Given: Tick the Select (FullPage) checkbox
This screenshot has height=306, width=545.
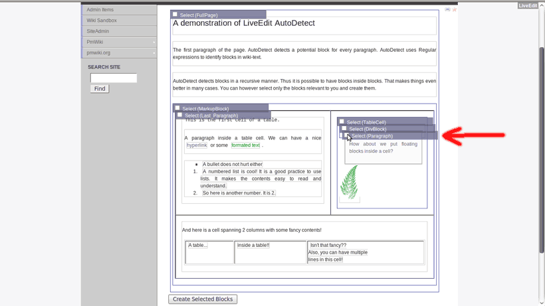Looking at the screenshot, I should [x=175, y=15].
